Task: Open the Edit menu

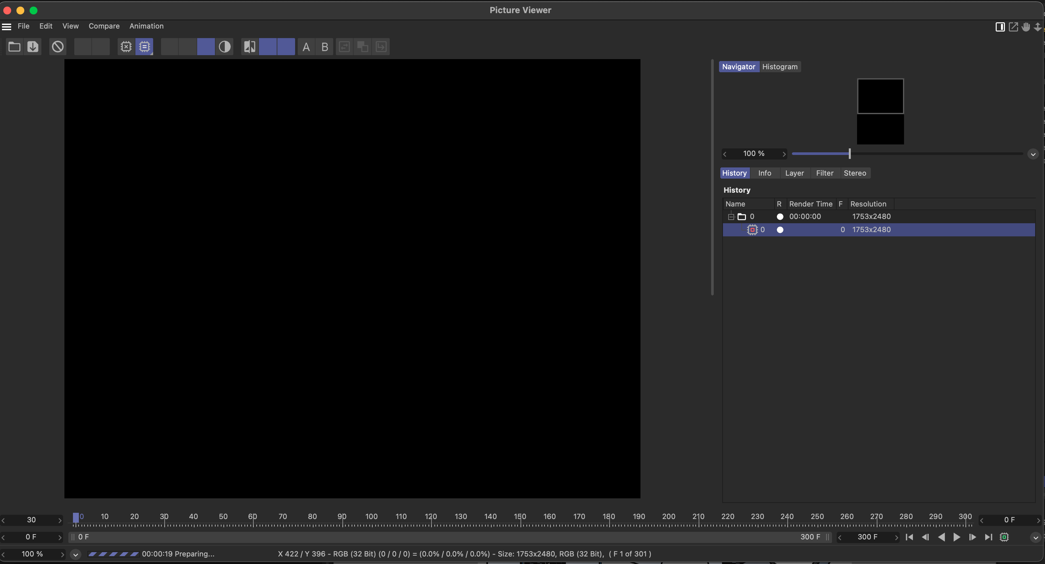Action: (46, 26)
